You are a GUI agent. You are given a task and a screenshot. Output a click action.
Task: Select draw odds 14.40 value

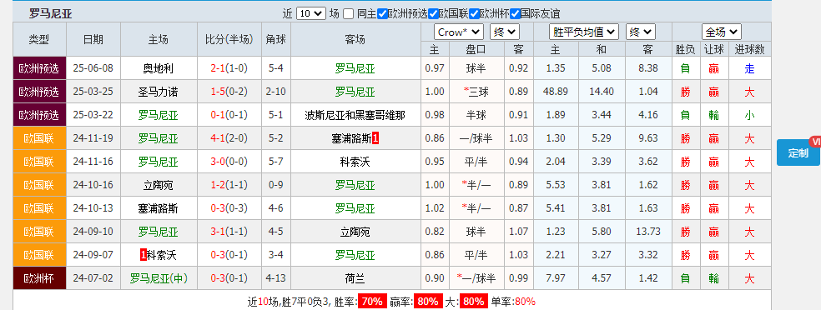pyautogui.click(x=602, y=92)
